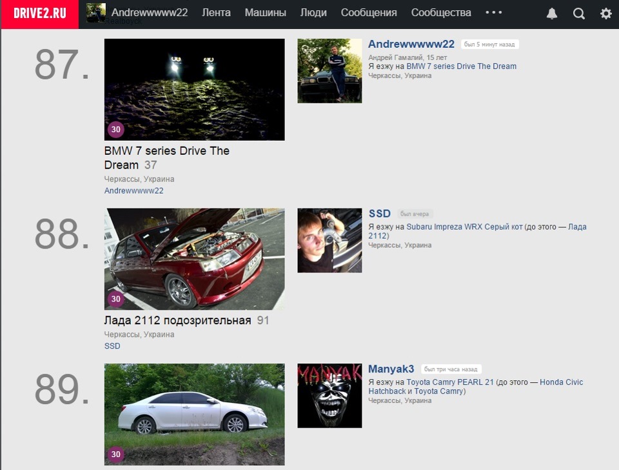Open the Manyak3 profile heading link
This screenshot has height=470, width=619.
coord(391,369)
